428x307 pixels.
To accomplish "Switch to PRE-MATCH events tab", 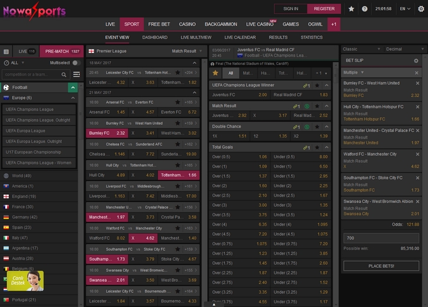I will point(62,51).
